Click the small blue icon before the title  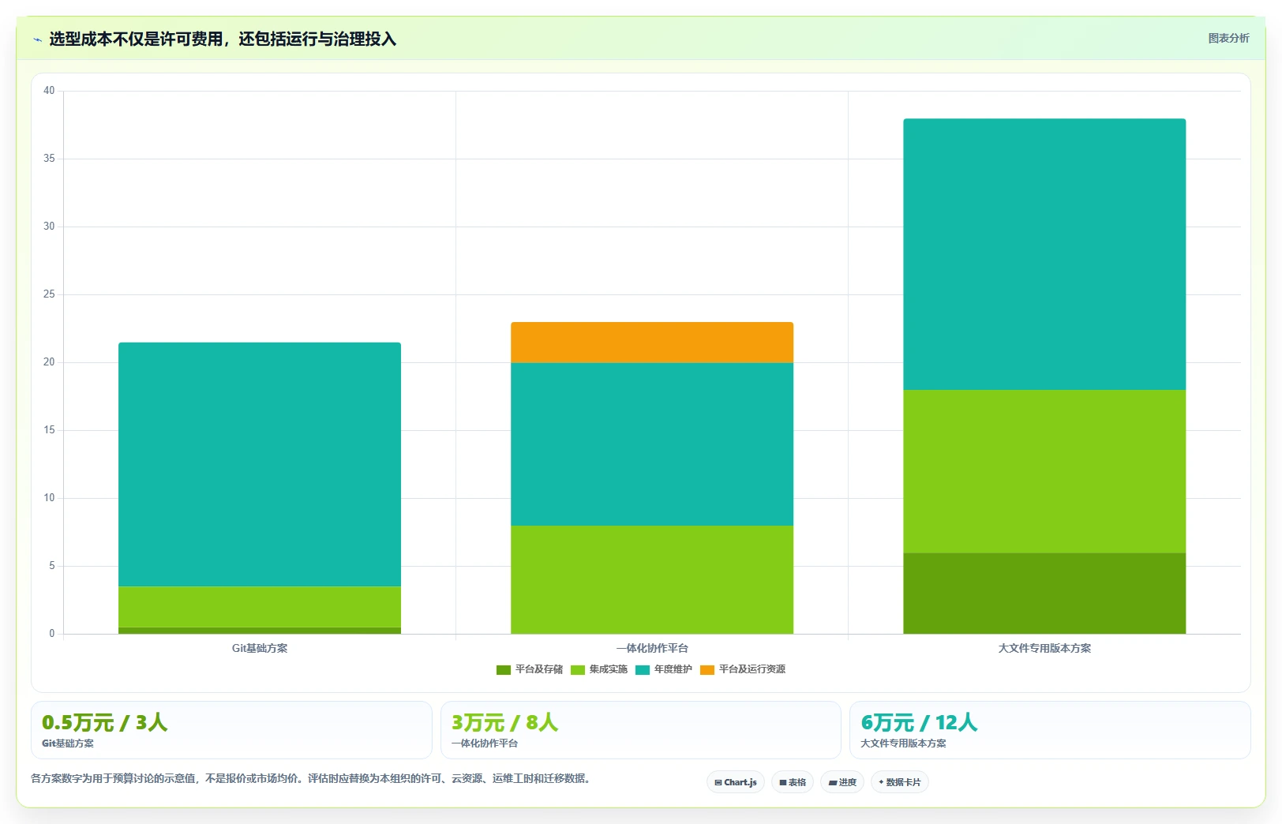coord(37,39)
